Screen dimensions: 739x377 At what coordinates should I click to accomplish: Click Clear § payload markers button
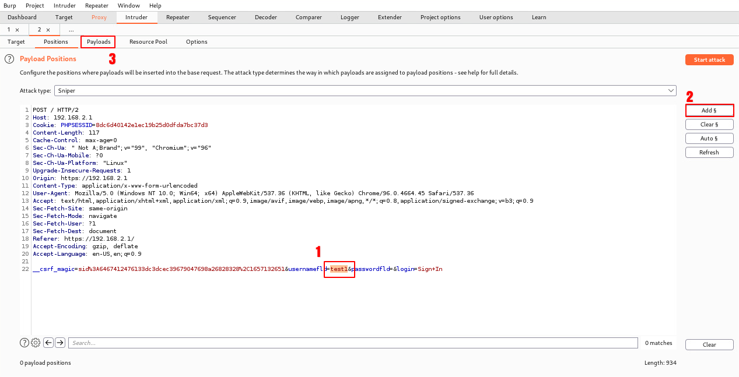[x=709, y=124]
